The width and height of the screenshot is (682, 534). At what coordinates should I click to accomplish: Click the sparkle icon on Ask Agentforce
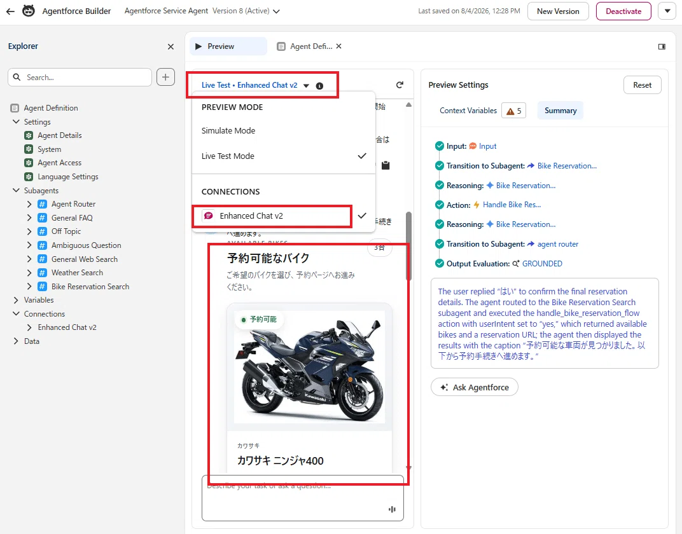coord(444,387)
